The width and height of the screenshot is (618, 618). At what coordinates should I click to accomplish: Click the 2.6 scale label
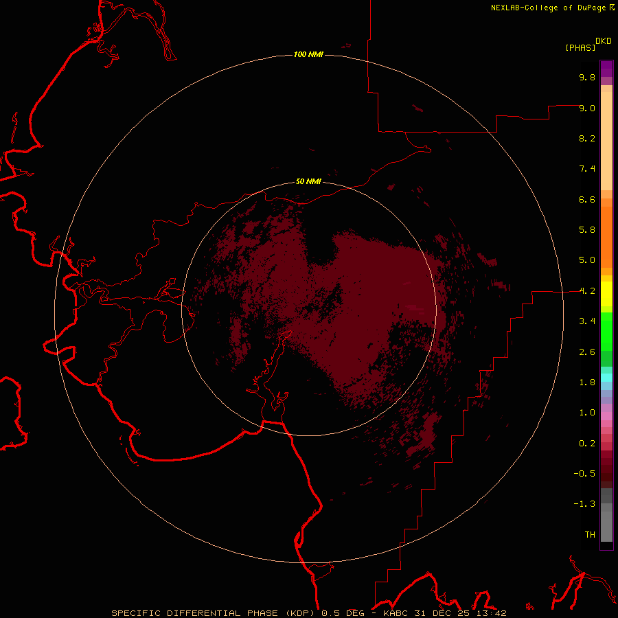pyautogui.click(x=587, y=352)
